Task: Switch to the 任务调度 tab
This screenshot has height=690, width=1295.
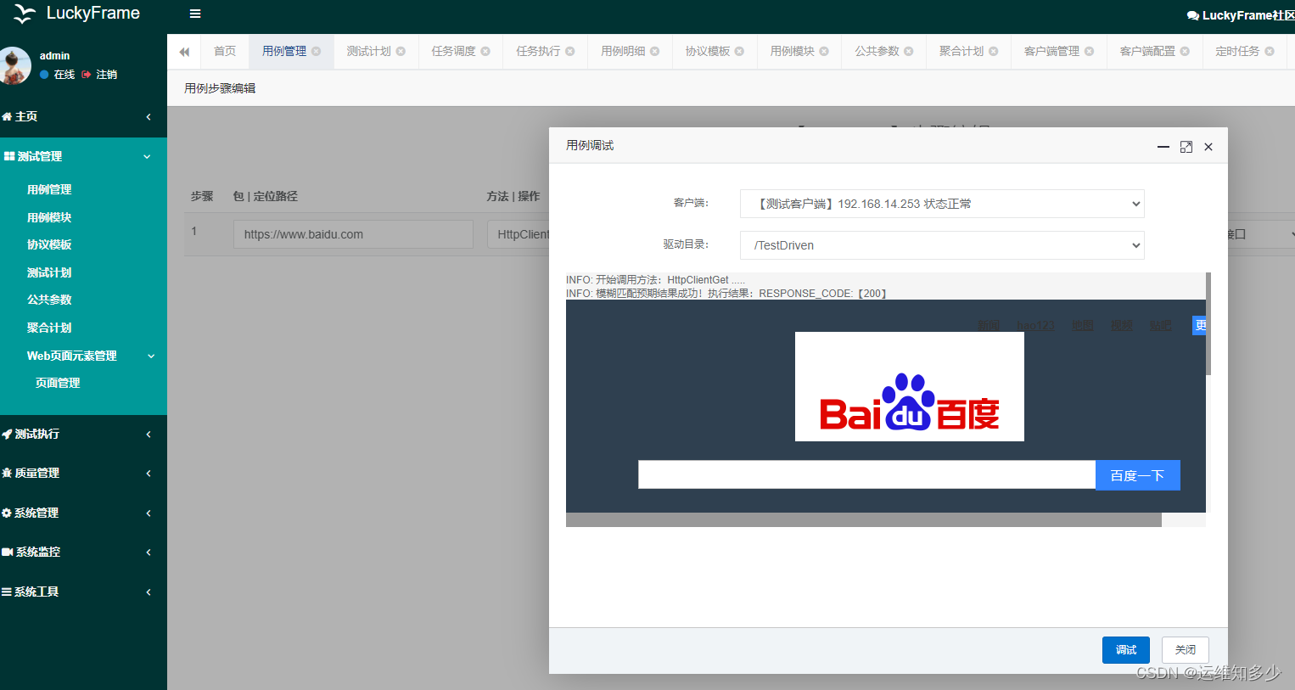Action: (453, 51)
